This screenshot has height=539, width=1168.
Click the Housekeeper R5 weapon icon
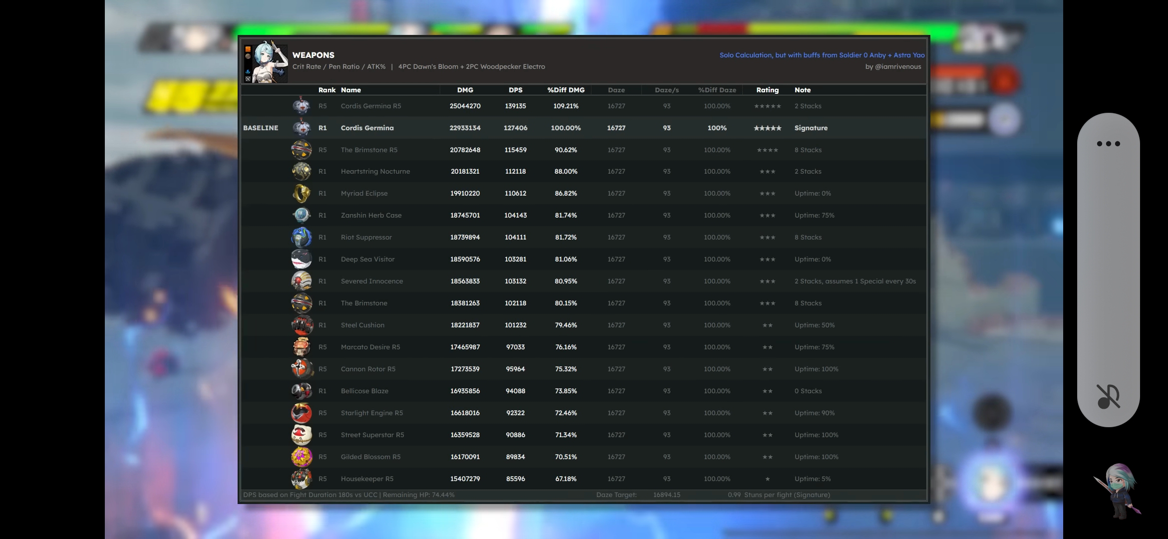pos(301,479)
